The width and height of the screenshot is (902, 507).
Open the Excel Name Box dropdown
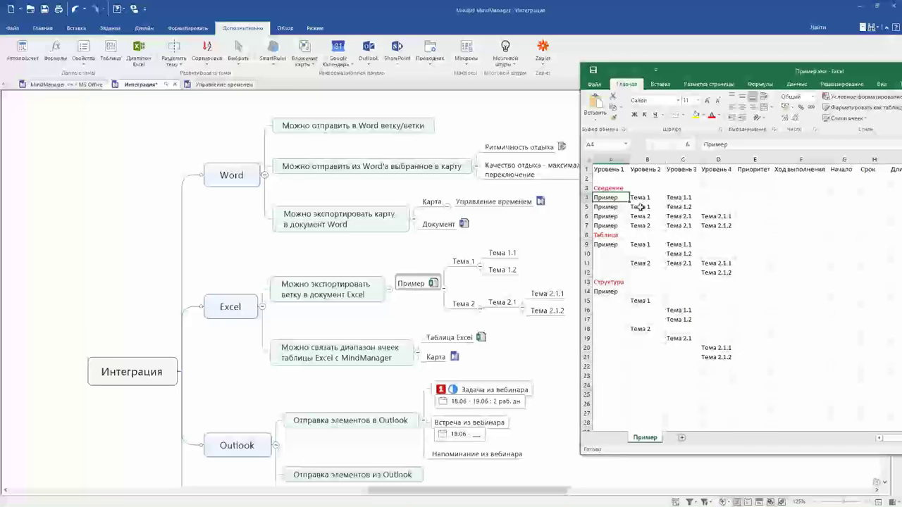click(625, 144)
